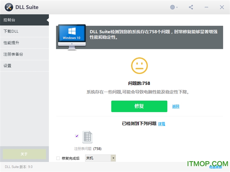Switch to the 性能提升 tab
230x172 pixels.
24,43
